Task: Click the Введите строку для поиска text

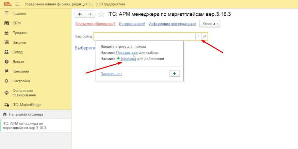Action: click(x=123, y=47)
